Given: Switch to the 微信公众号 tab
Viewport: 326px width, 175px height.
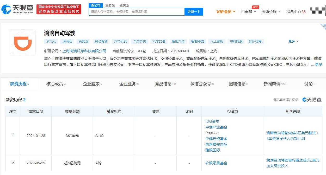Looking at the screenshot, I should pos(202,84).
